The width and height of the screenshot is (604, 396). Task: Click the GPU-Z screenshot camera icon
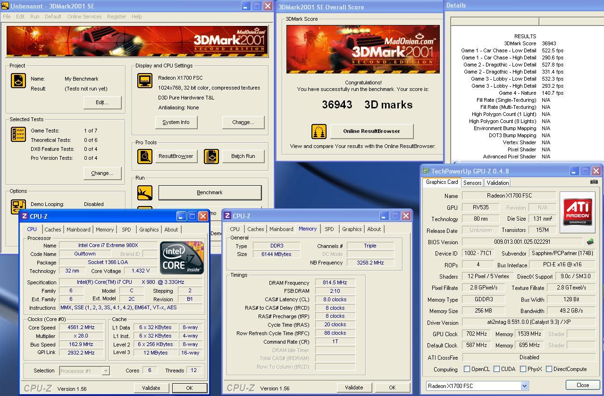(594, 182)
